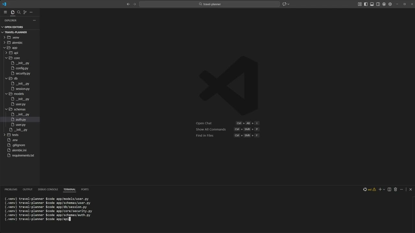
Task: Open the .env file
Action: pyautogui.click(x=20, y=140)
